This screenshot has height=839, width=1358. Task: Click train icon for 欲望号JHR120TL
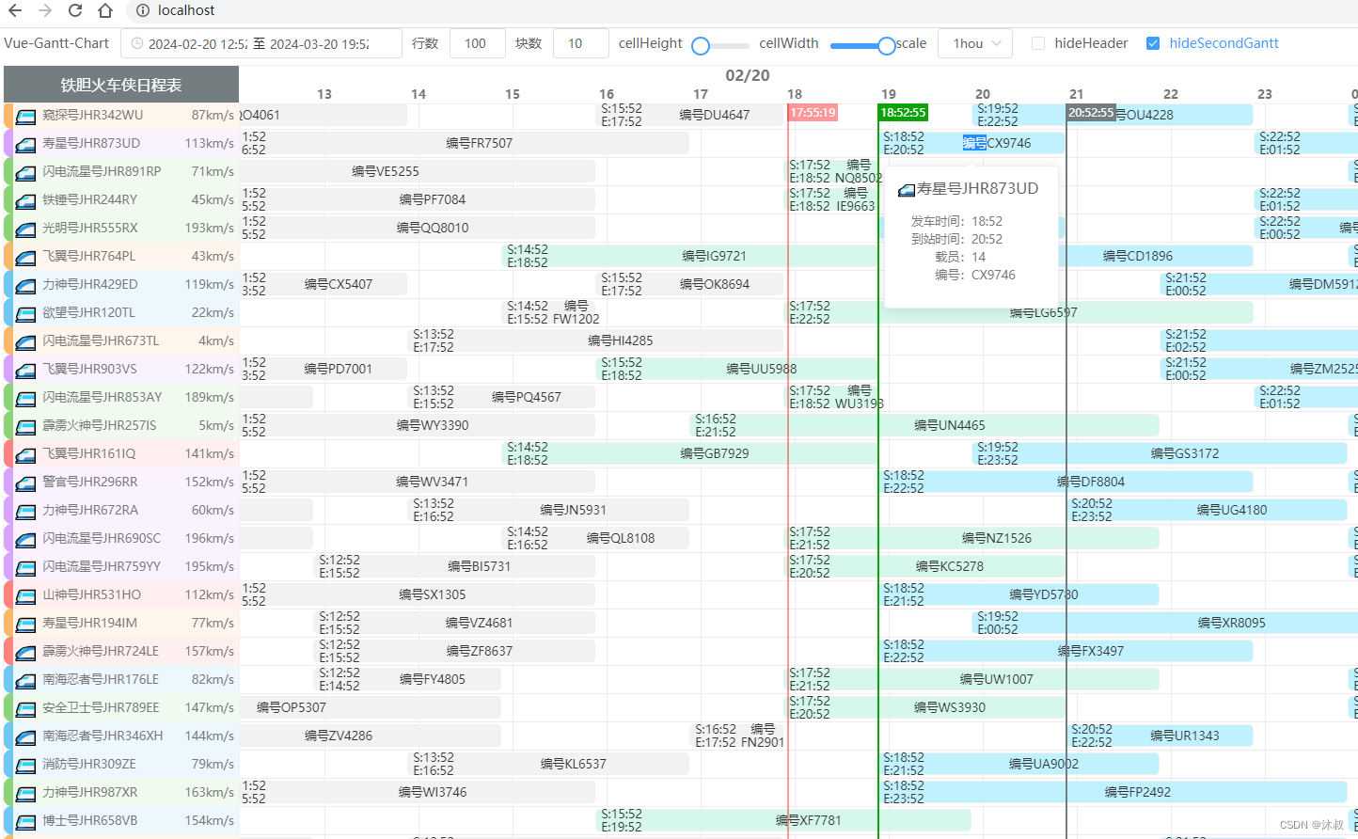coord(25,313)
